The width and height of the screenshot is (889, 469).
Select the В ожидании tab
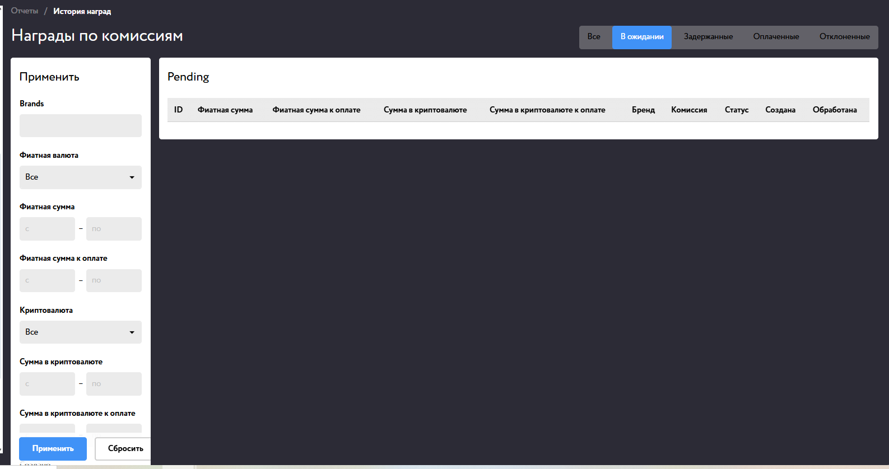pyautogui.click(x=642, y=37)
